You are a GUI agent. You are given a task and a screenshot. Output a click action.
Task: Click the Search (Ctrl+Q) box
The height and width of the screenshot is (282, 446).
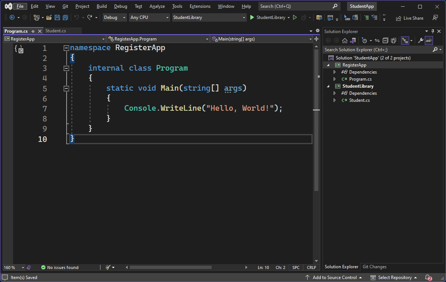point(299,6)
